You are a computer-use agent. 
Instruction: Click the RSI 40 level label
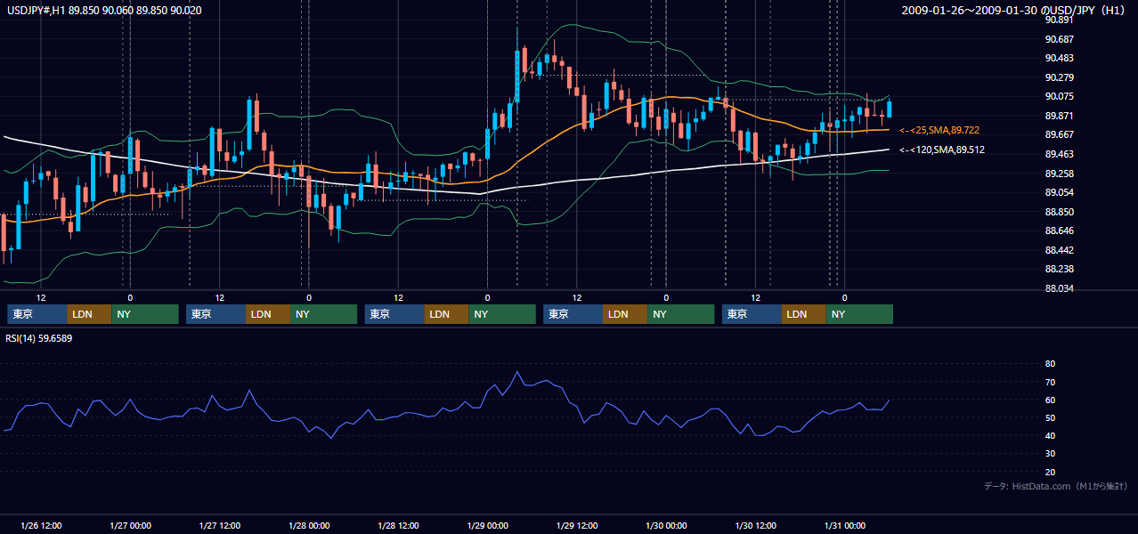[x=1050, y=435]
